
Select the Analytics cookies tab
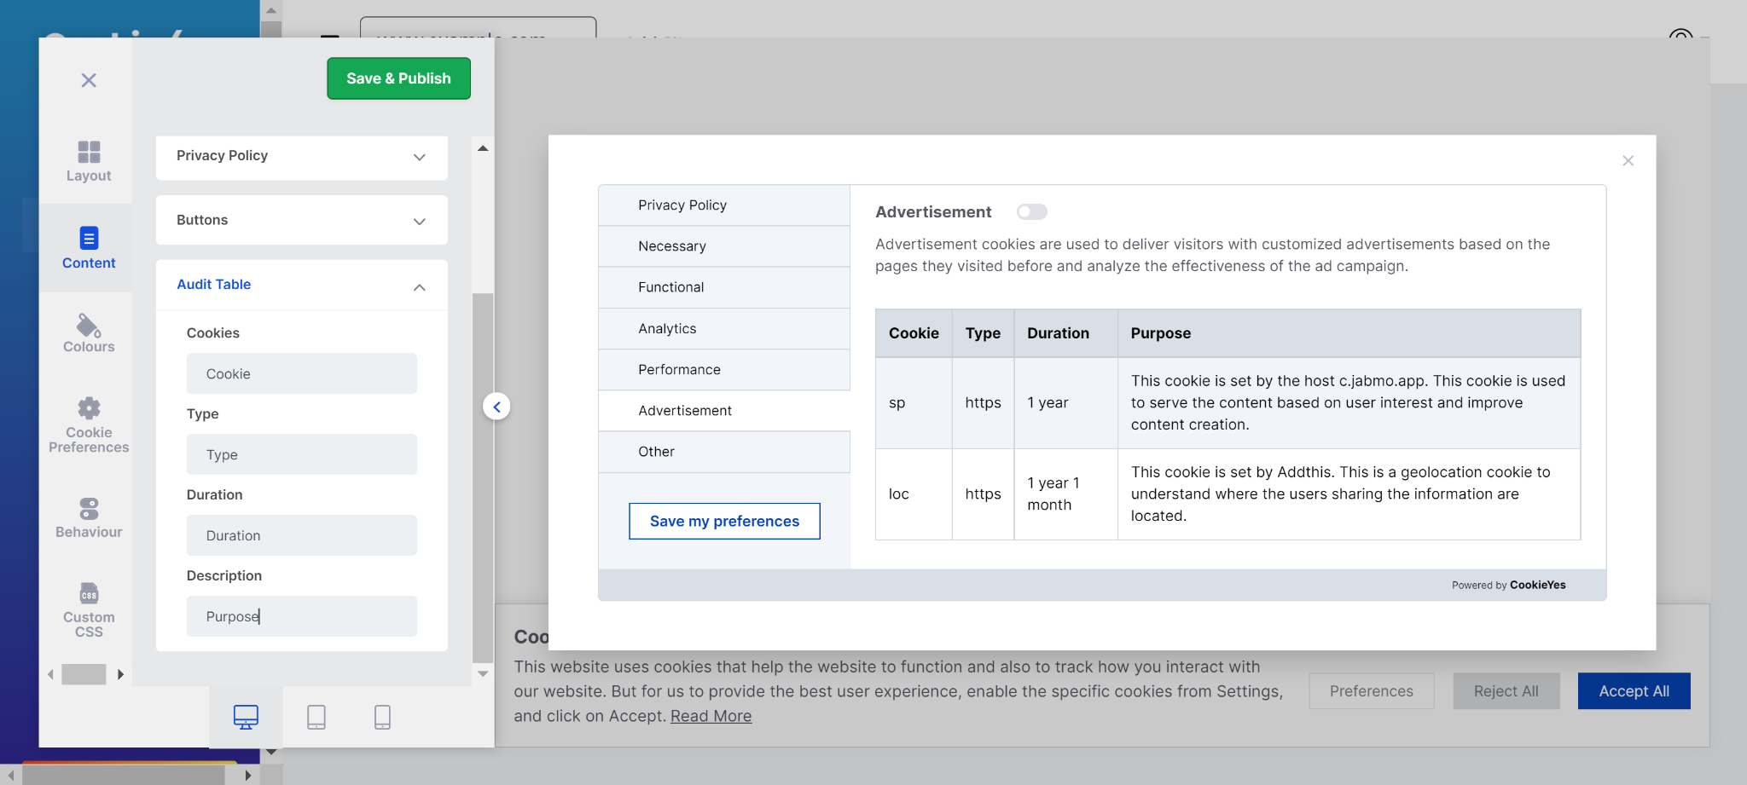tap(724, 328)
